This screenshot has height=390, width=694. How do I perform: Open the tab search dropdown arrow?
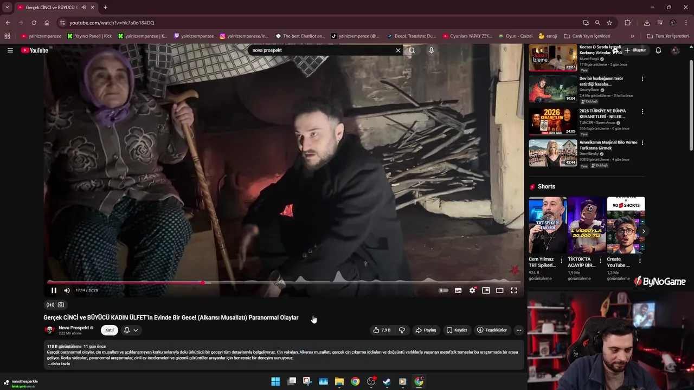point(7,8)
